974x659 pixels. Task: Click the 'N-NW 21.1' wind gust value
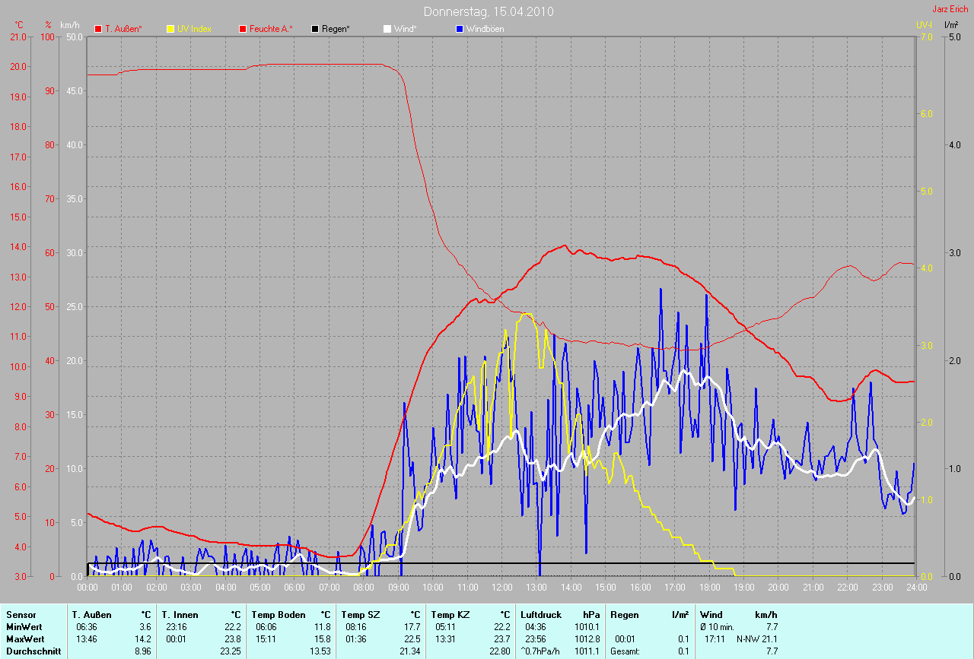pyautogui.click(x=757, y=638)
